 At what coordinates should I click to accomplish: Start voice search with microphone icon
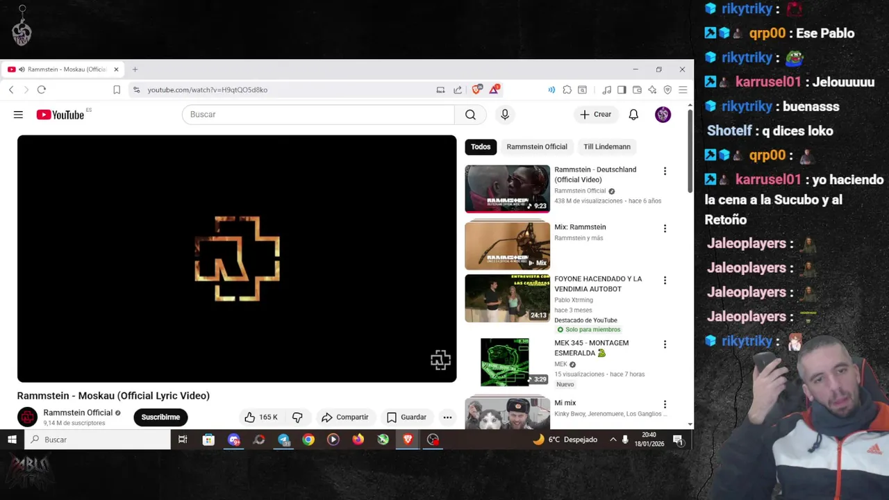(505, 115)
